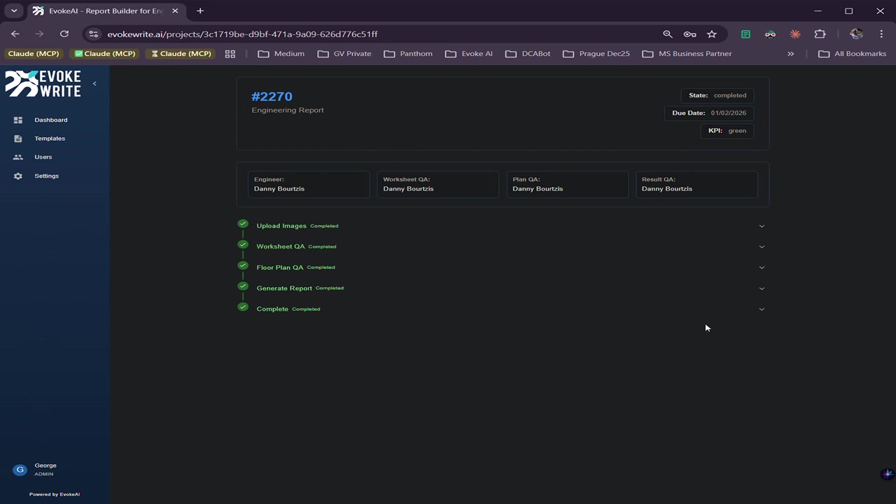Screen dimensions: 896x504
Task: Expand the Floor Plan QA step chevron
Action: coord(762,267)
